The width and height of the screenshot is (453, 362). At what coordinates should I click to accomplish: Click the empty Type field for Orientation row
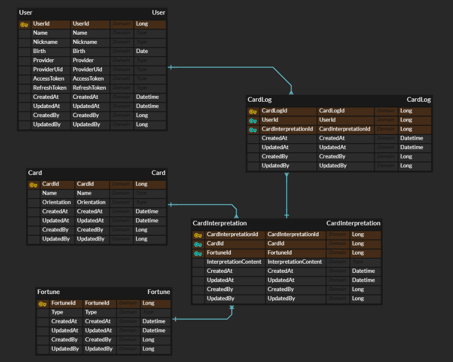[150, 202]
